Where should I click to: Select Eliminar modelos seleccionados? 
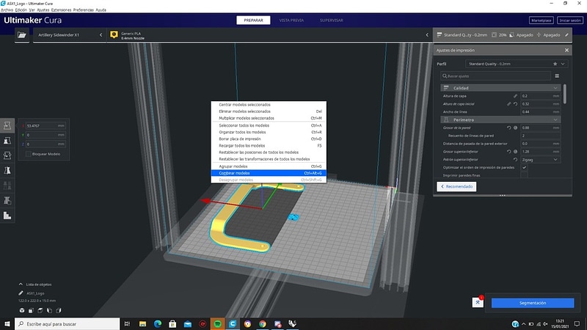click(269, 111)
